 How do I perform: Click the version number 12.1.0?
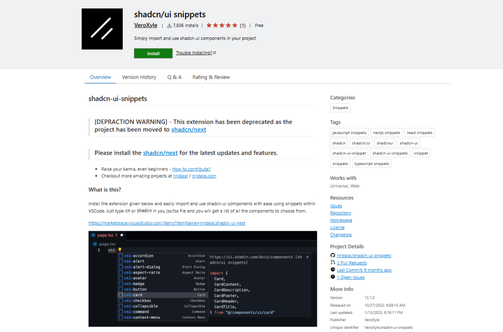pos(369,298)
